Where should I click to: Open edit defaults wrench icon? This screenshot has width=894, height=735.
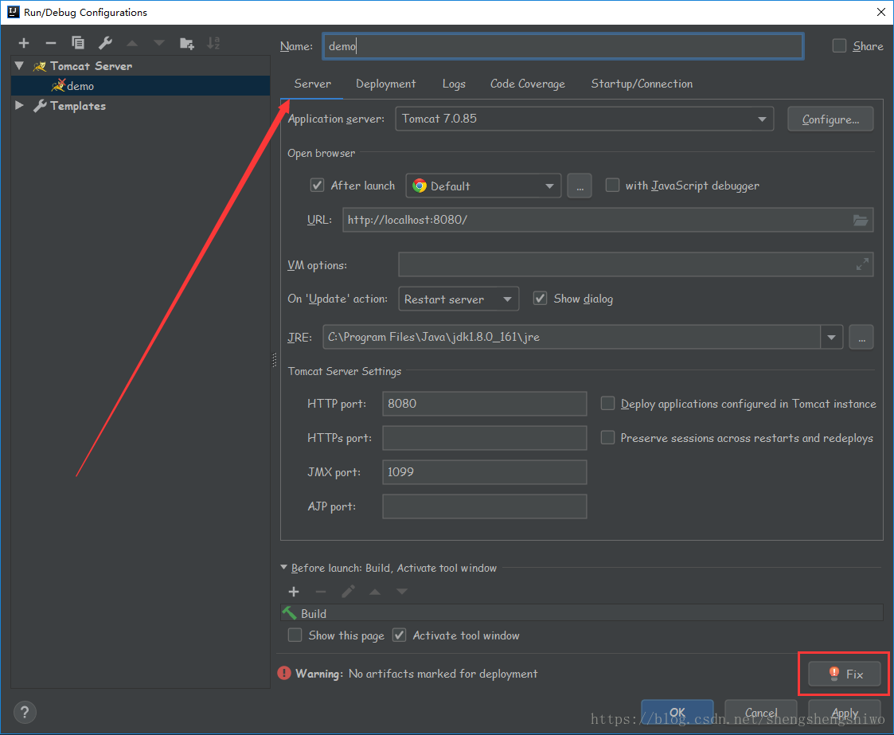pyautogui.click(x=105, y=43)
